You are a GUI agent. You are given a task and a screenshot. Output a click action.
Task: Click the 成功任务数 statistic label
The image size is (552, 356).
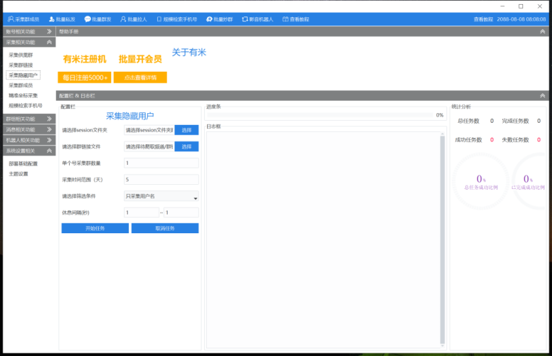click(x=469, y=140)
